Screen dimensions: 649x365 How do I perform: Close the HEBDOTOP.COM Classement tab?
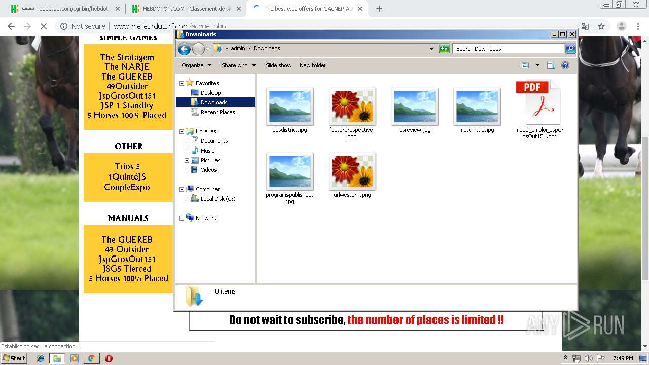pyautogui.click(x=238, y=9)
